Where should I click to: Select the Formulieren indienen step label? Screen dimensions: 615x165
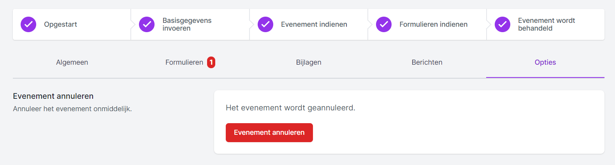(x=433, y=24)
